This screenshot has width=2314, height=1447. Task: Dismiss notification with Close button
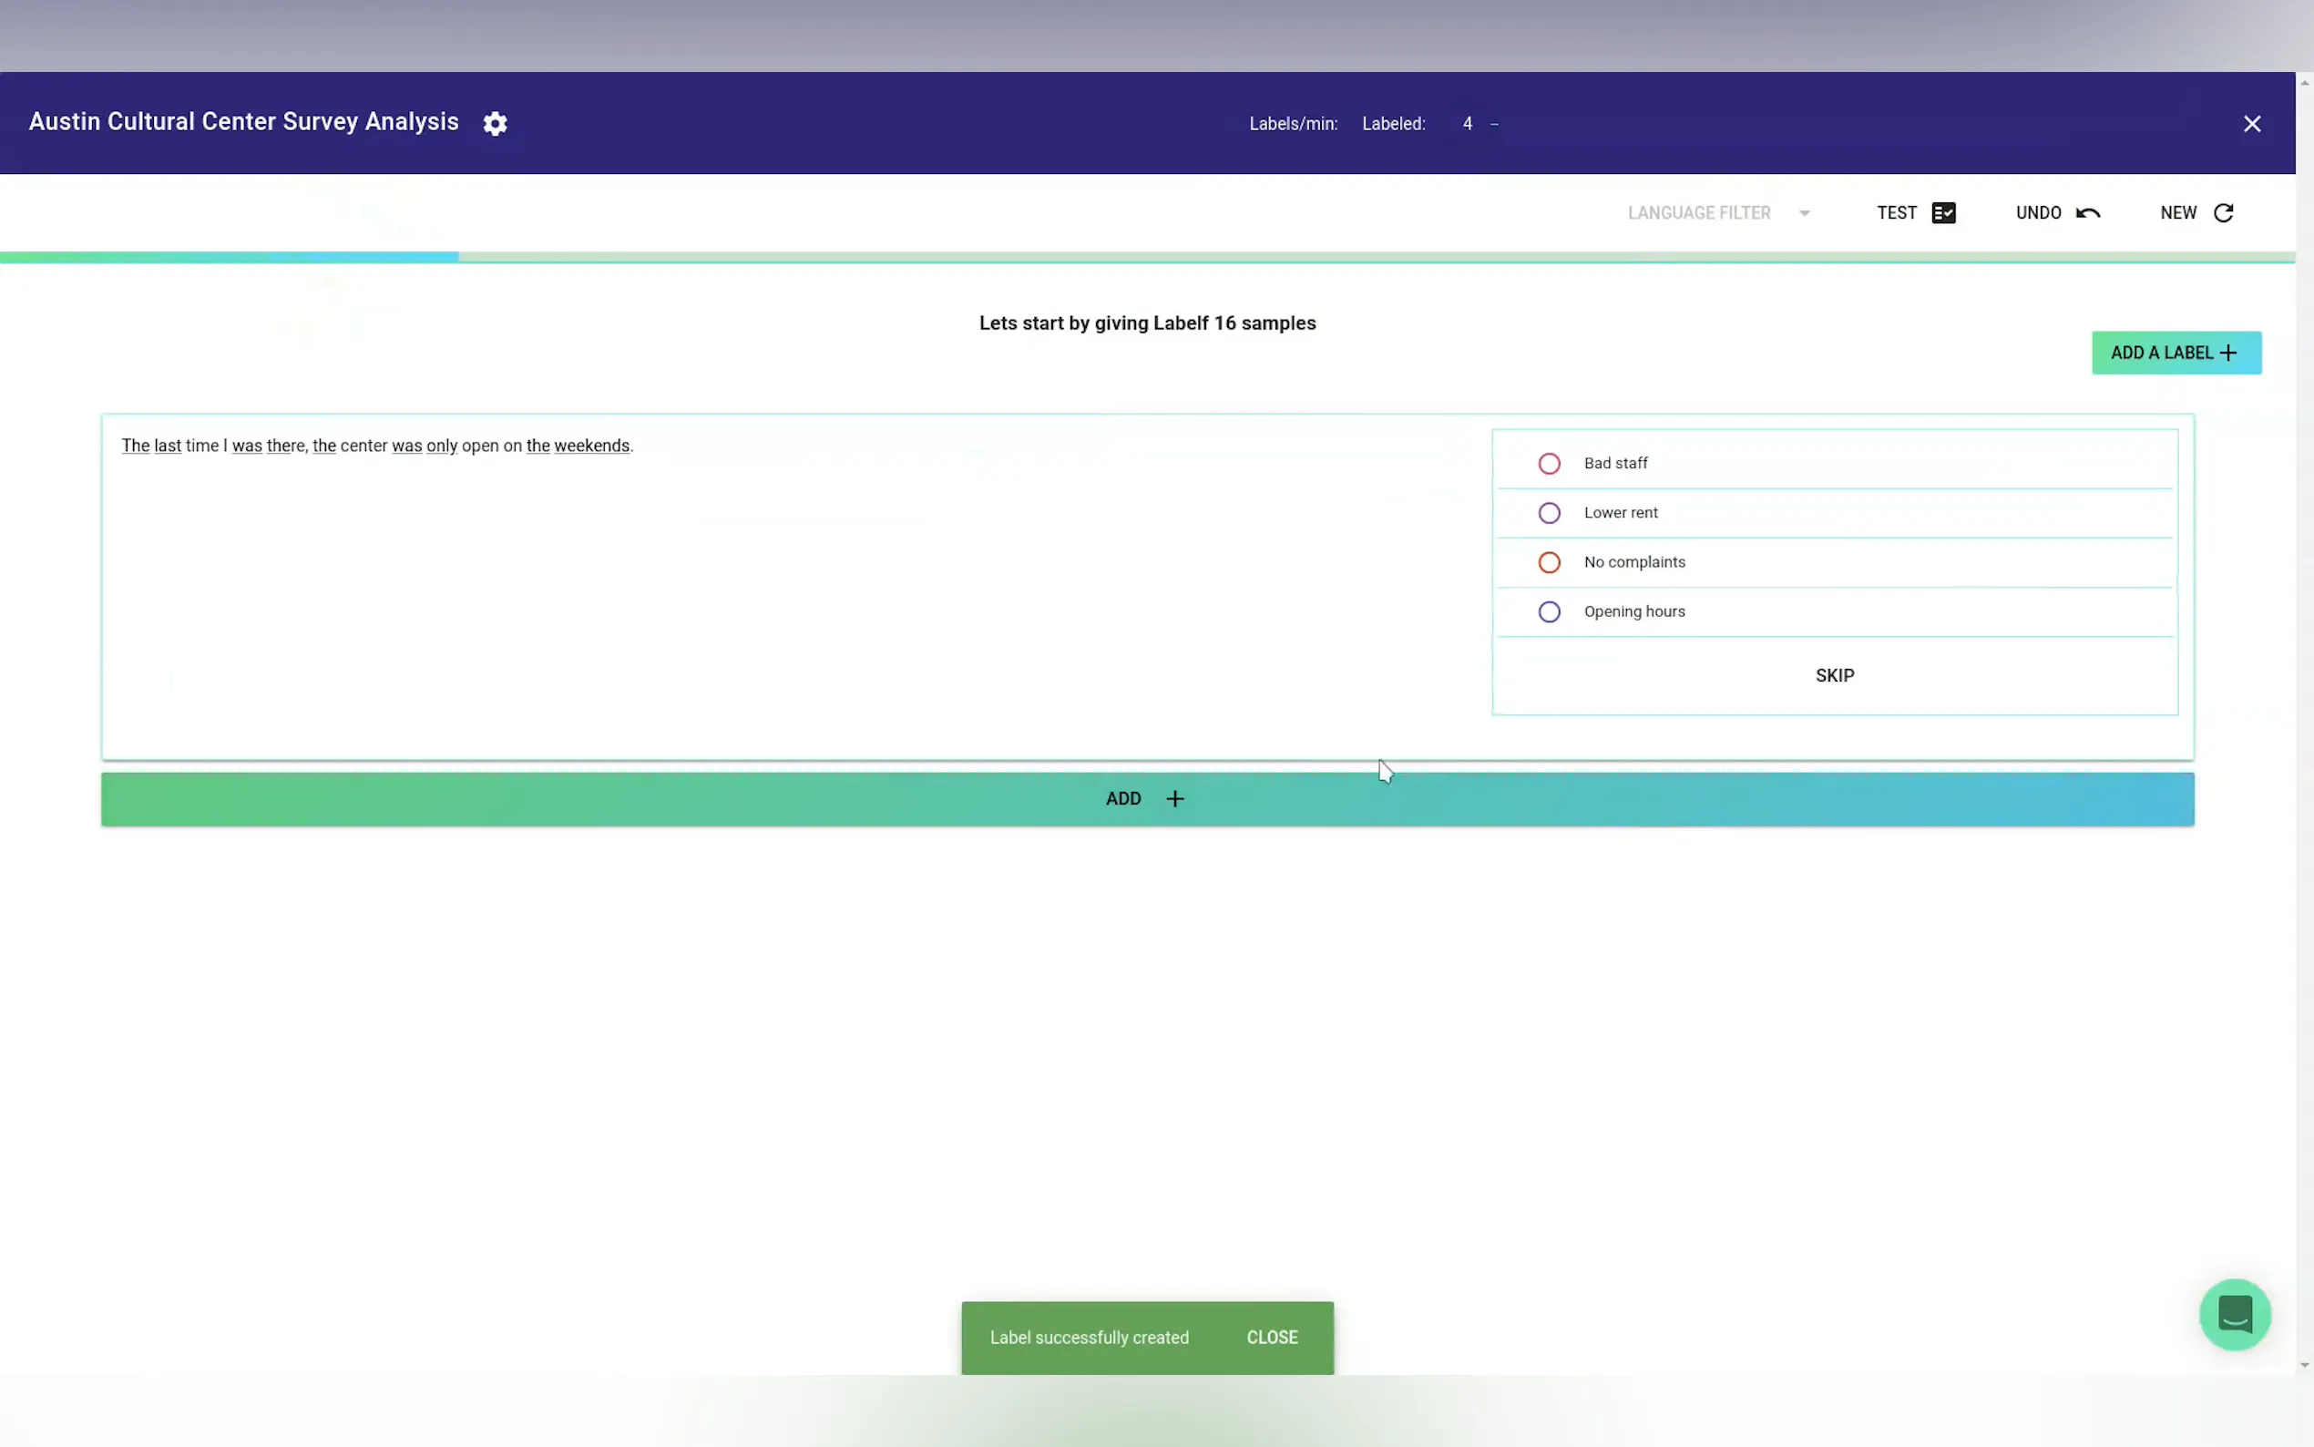click(1271, 1337)
